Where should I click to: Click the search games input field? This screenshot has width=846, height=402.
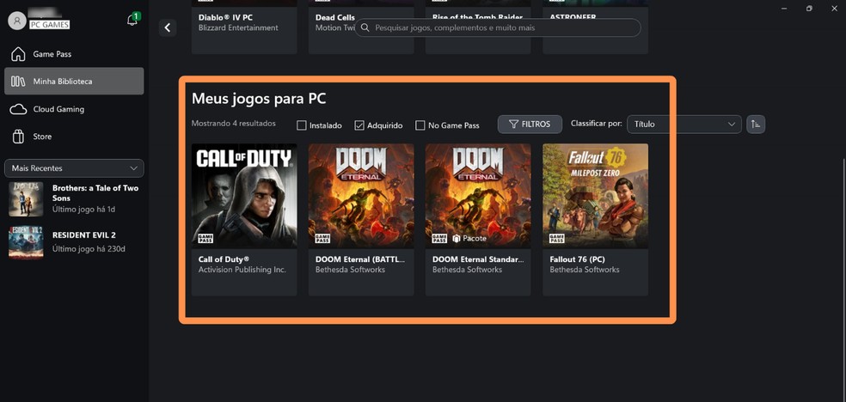[x=498, y=27]
